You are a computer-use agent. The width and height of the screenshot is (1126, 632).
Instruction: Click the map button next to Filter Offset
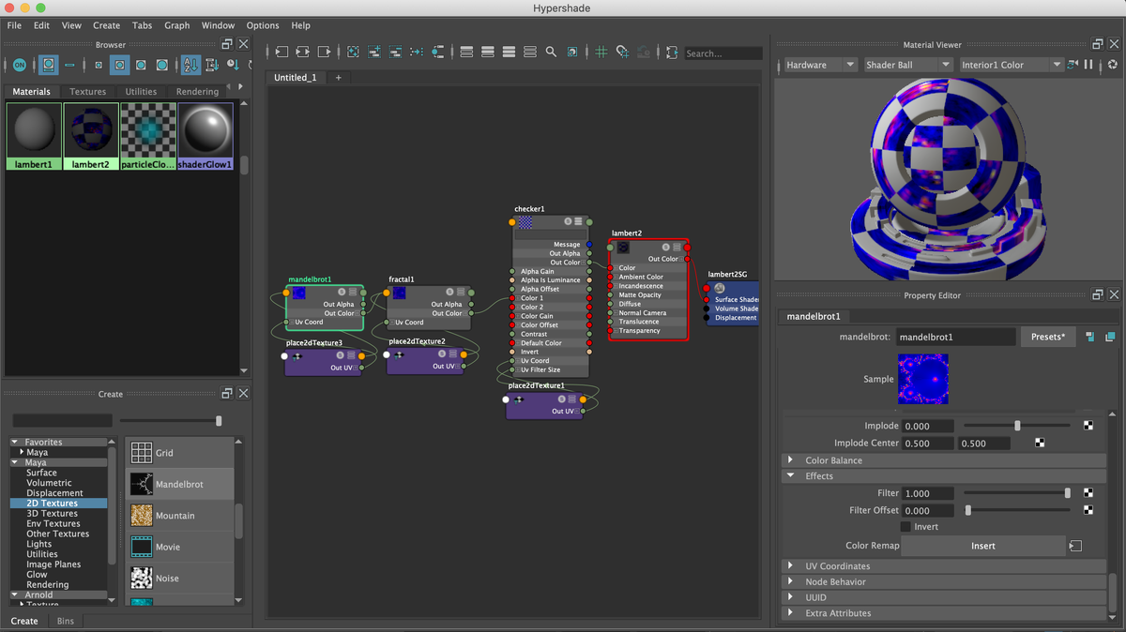[x=1088, y=510]
